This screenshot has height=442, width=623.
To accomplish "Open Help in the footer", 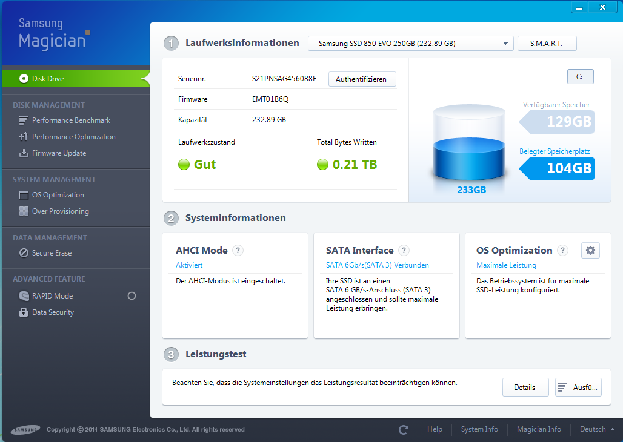I will tap(435, 429).
